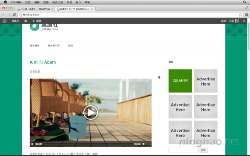Mute the video with speaker icon
This screenshot has width=250, height=156.
click(x=144, y=144)
